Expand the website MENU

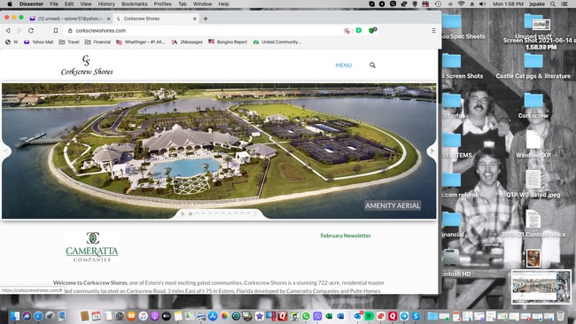[344, 66]
